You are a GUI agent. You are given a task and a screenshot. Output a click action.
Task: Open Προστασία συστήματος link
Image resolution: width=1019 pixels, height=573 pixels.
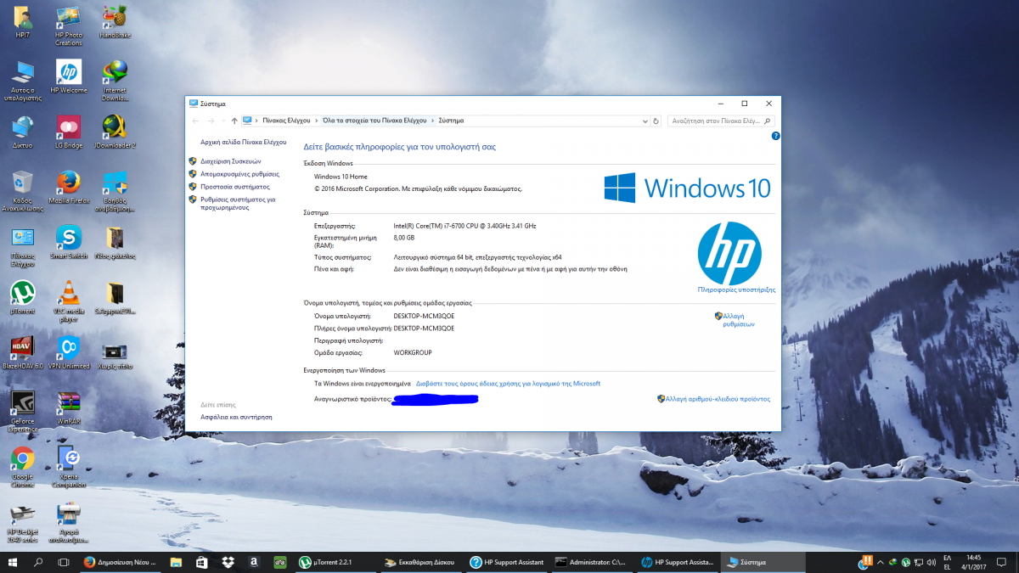(x=235, y=187)
